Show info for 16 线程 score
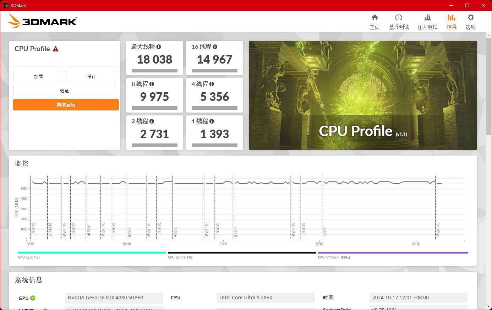Viewport: 492px width, 310px height. tap(215, 47)
